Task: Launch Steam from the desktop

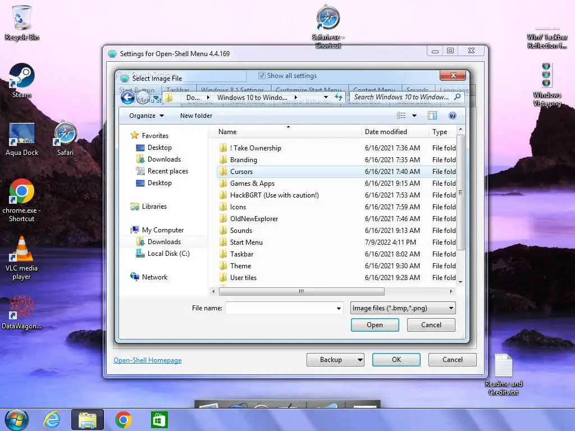Action: coord(22,81)
